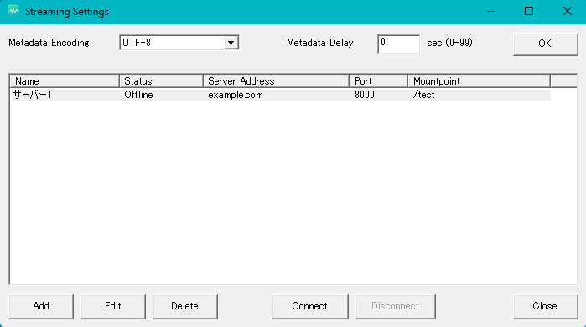Close window with title bar X
This screenshot has width=586, height=327.
tap(567, 12)
